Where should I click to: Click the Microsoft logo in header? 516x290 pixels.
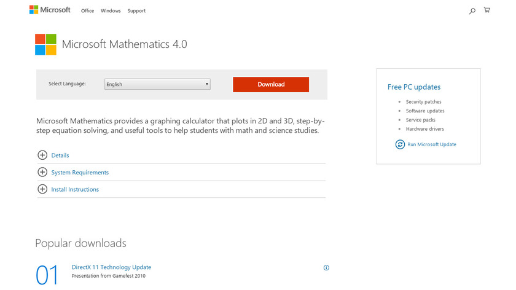pos(50,10)
